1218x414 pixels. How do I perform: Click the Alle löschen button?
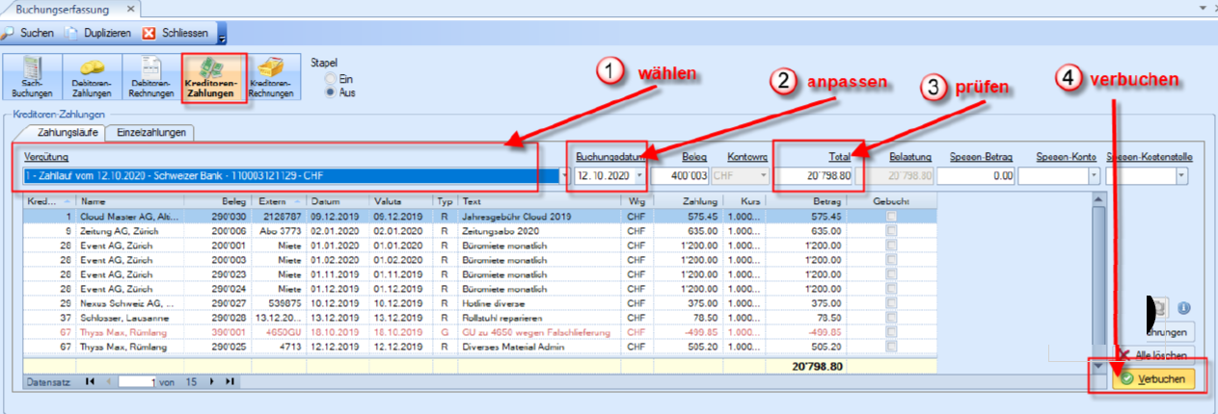[1161, 355]
